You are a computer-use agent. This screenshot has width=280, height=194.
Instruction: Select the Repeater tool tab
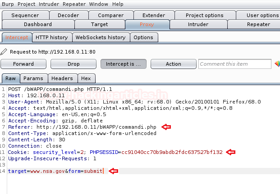pos(254,24)
